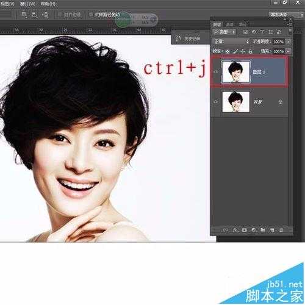305x305 pixels.
Task: Select the first selection mode icon in the options bar
Action: pyautogui.click(x=24, y=14)
